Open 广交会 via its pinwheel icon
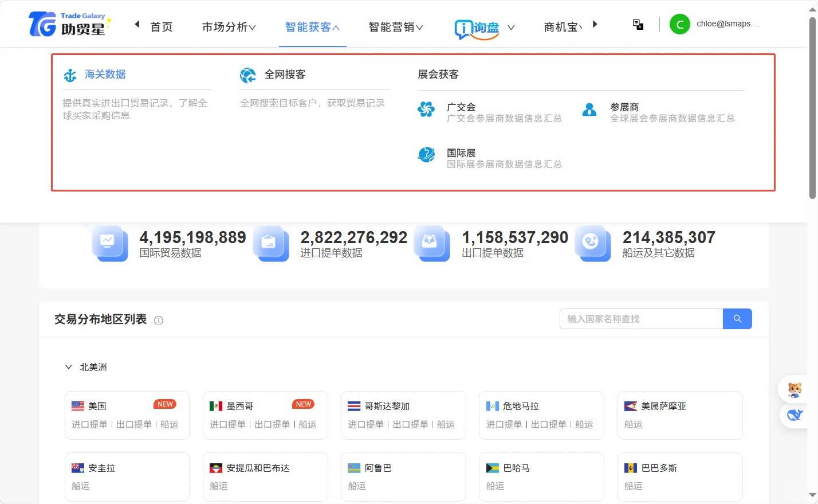Image resolution: width=818 pixels, height=504 pixels. point(426,110)
